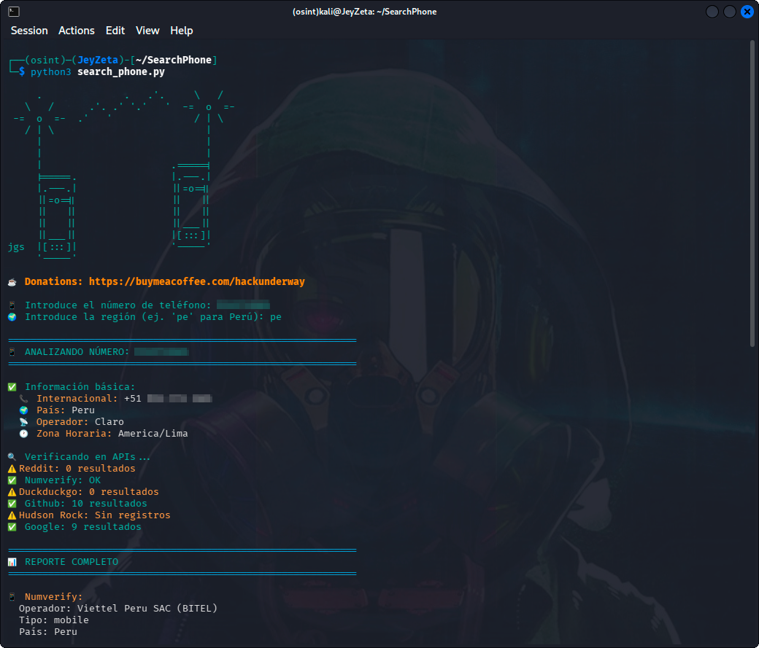Open the Session menu

pyautogui.click(x=29, y=31)
